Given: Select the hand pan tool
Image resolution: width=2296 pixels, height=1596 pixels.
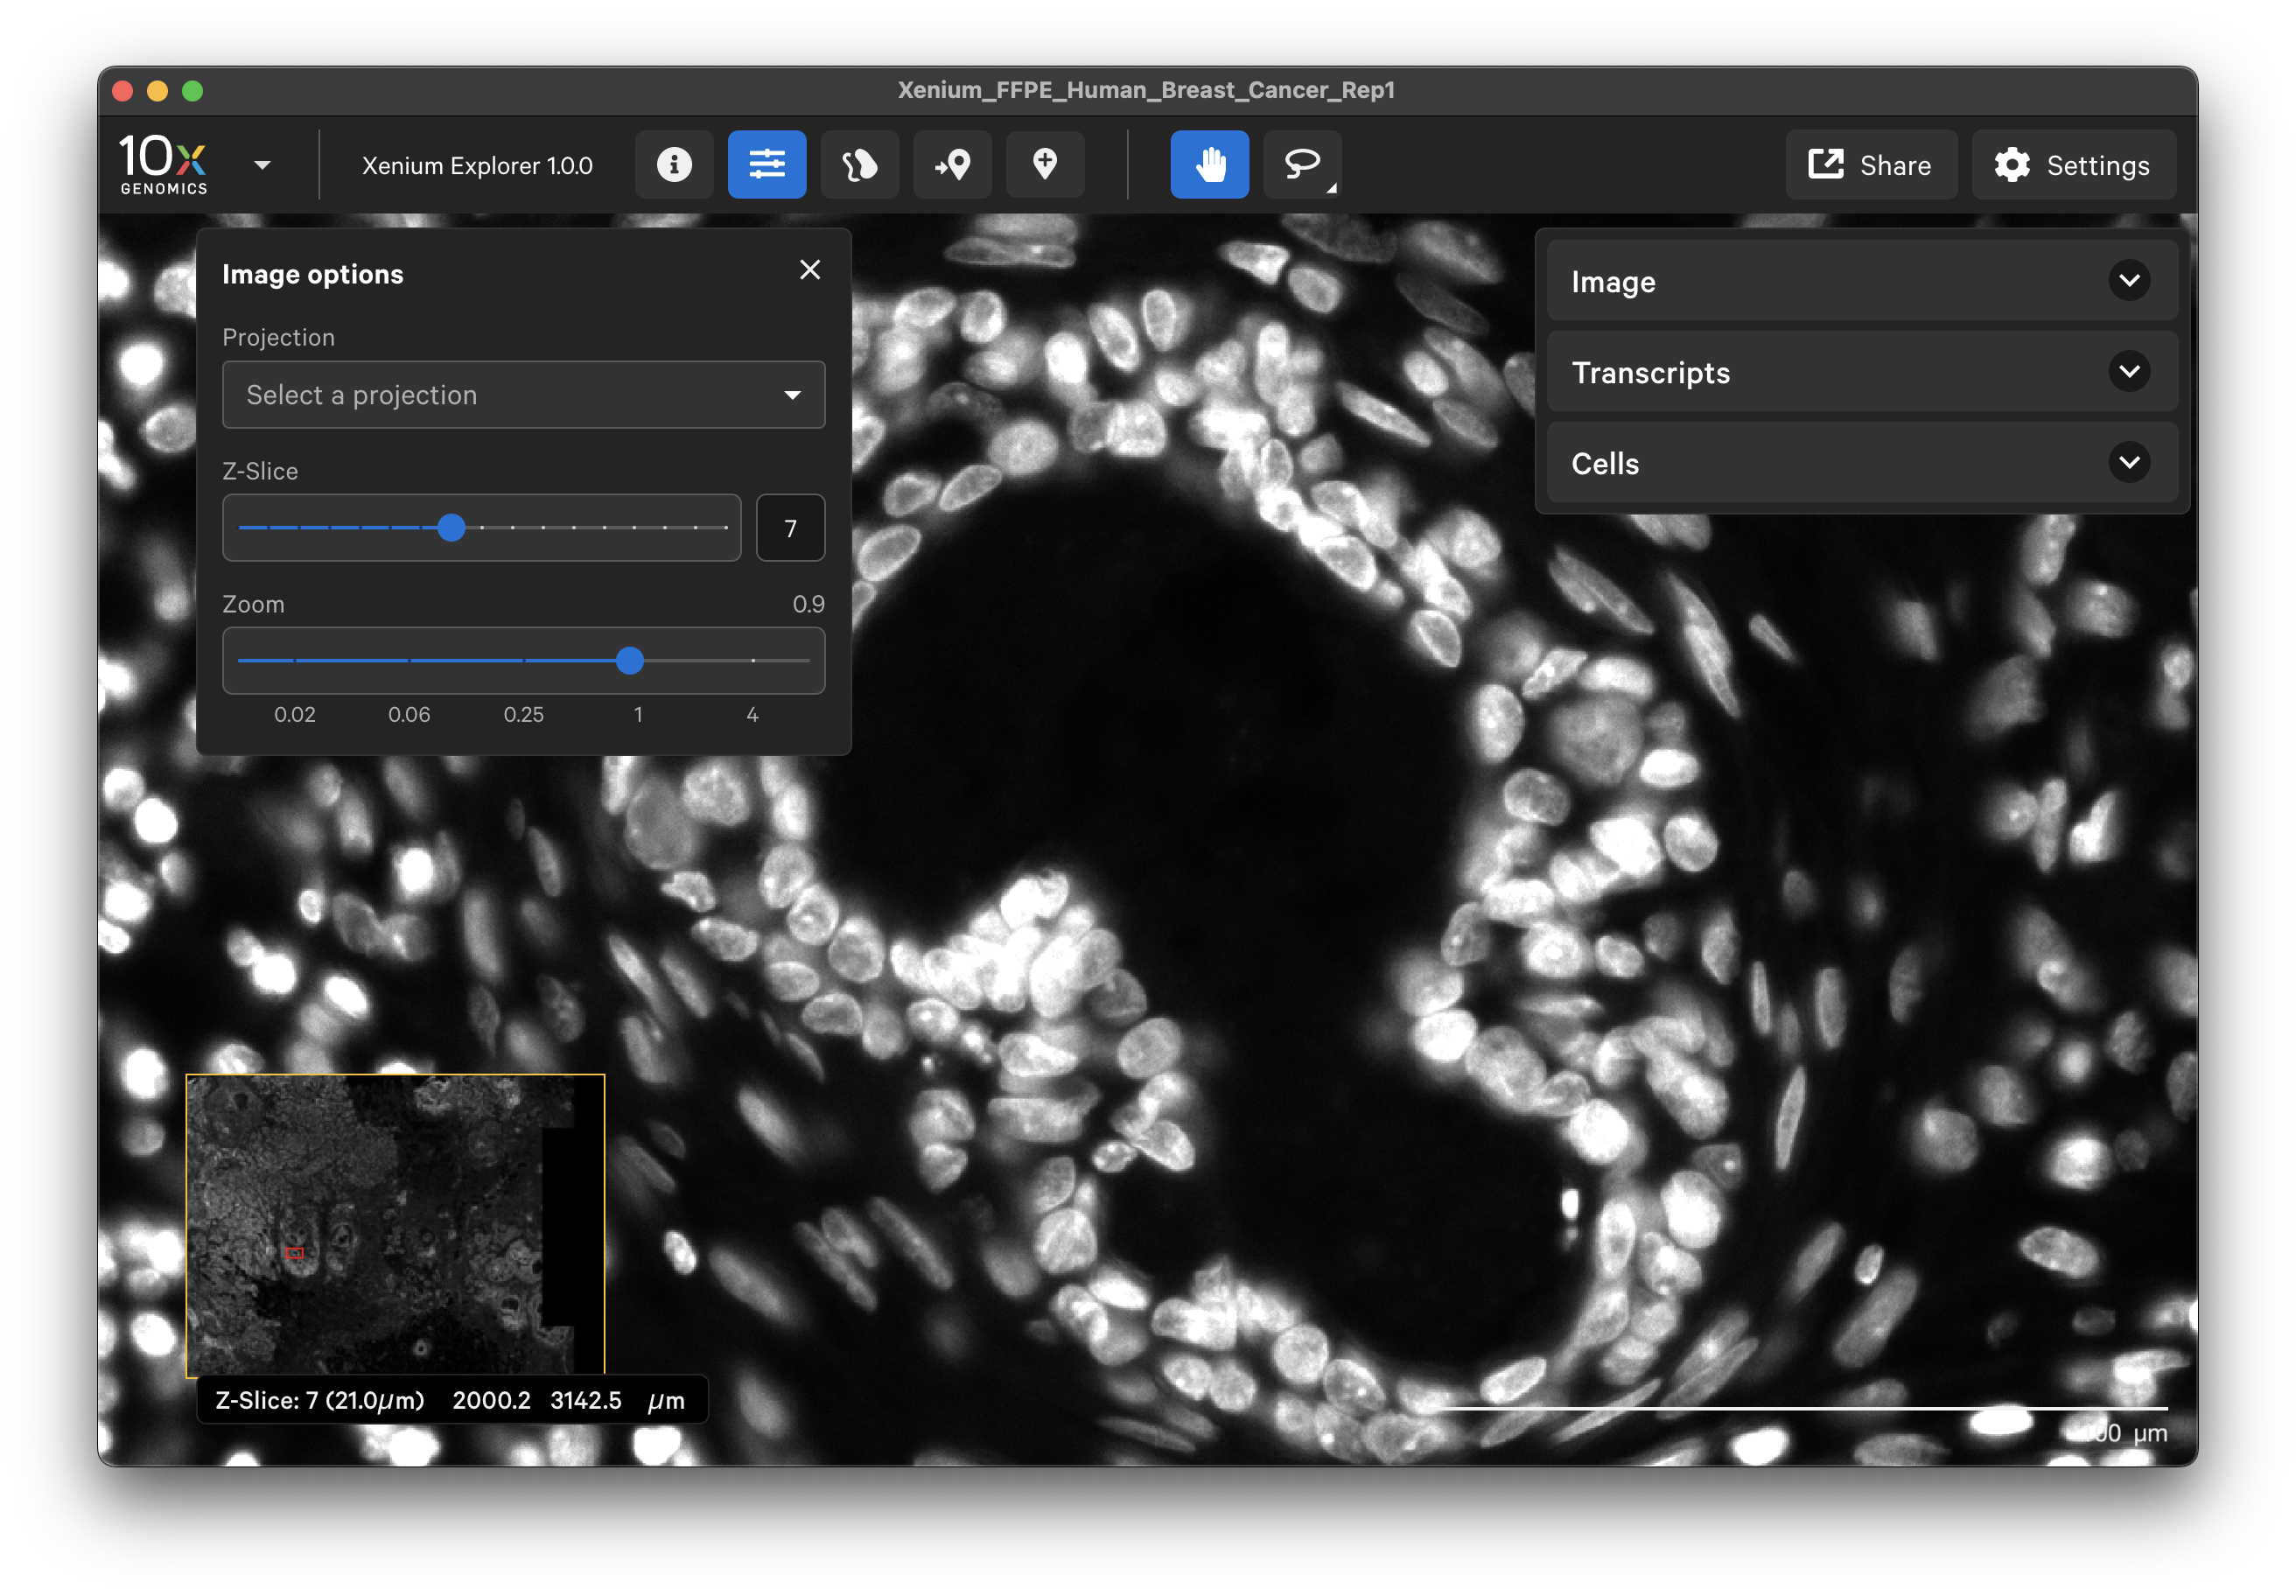Looking at the screenshot, I should click(1210, 165).
